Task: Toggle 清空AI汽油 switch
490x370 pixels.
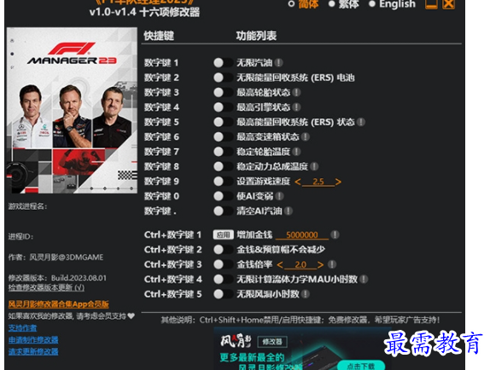Action: (223, 211)
